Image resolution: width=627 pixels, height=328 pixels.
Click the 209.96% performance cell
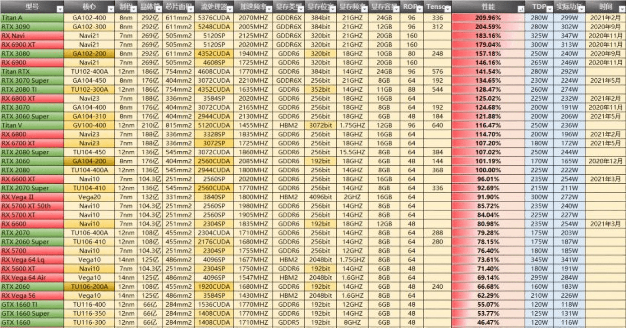coord(488,18)
